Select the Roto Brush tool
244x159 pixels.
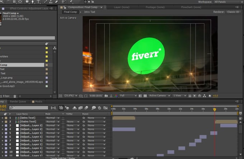click(x=64, y=2)
